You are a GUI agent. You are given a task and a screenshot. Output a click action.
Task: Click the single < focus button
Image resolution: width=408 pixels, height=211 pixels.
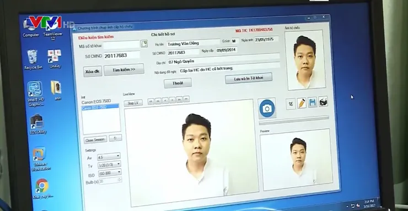click(x=165, y=101)
